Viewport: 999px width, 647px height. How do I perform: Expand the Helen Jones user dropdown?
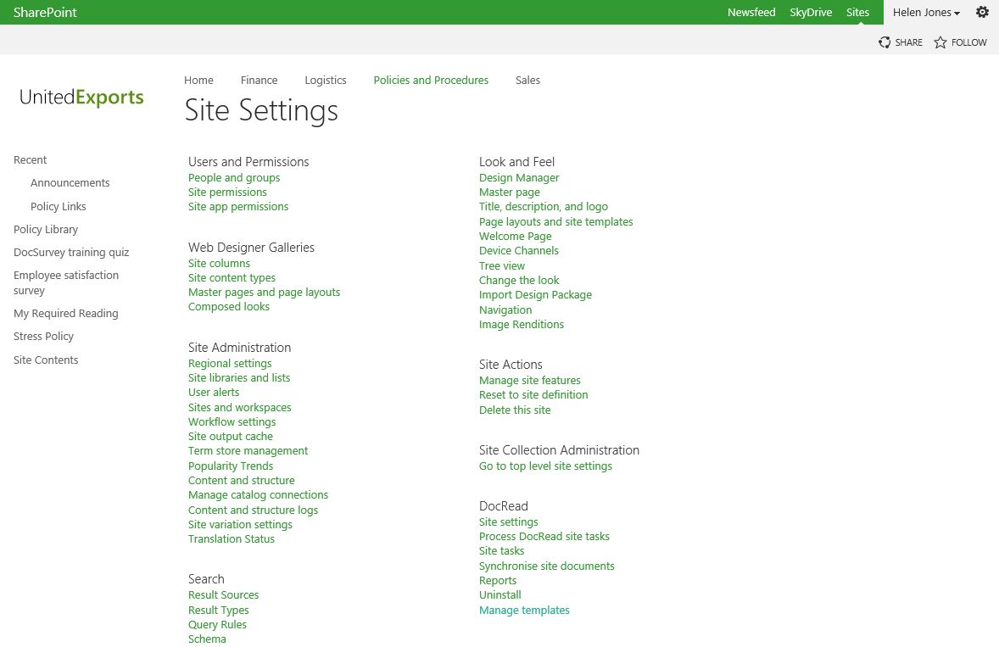[x=926, y=13]
